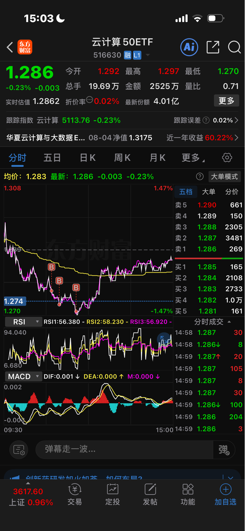Switch to the 月K tab
The image size is (245, 531).
157,158
